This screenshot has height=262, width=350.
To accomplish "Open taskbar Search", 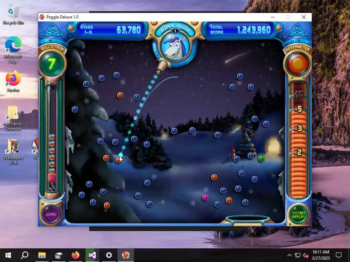I will pyautogui.click(x=25, y=255).
